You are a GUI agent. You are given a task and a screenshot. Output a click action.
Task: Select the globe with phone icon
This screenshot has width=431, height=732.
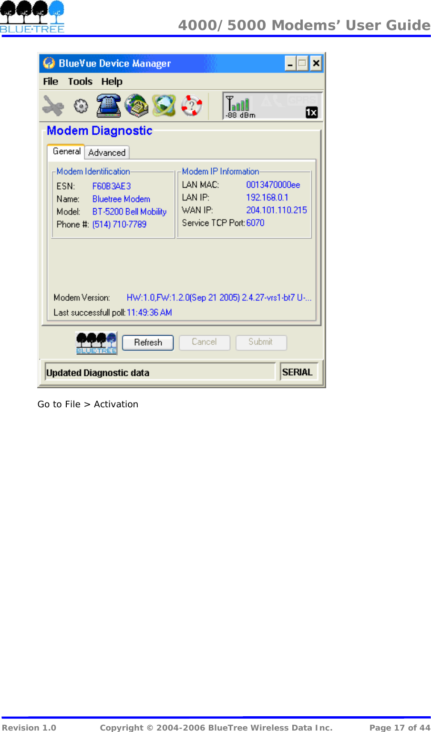[137, 105]
